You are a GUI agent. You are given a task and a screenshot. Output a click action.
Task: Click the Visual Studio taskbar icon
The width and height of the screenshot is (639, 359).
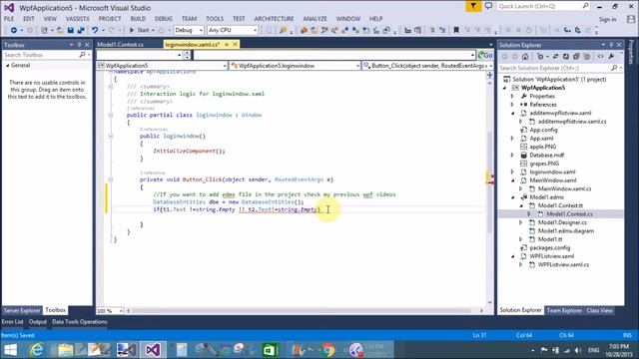click(153, 350)
